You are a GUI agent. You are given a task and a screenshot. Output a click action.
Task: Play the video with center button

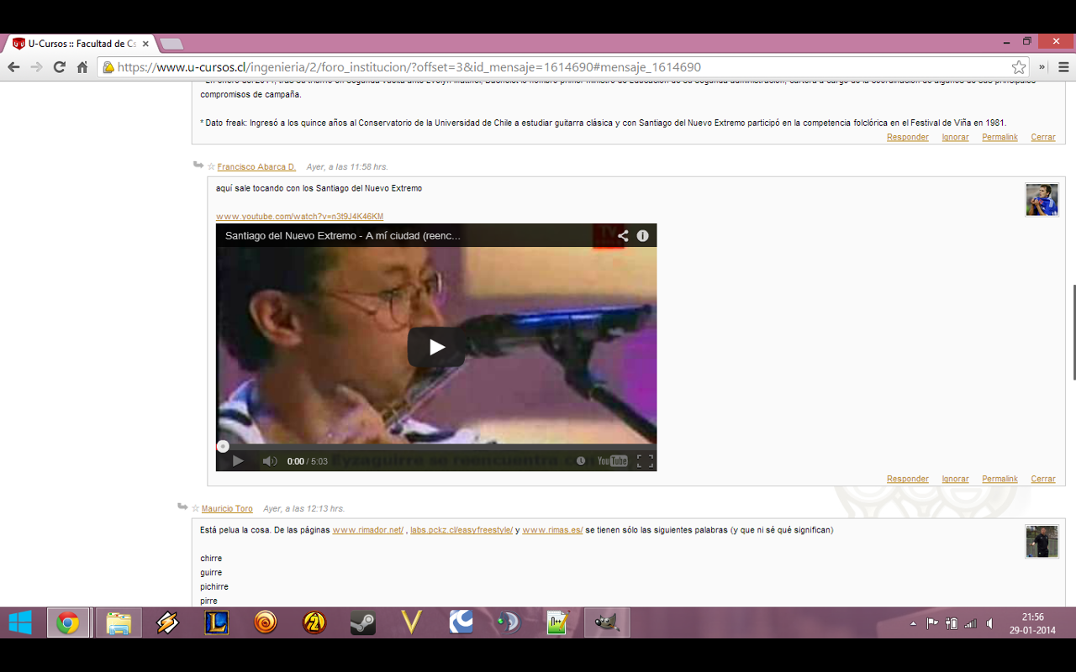click(x=436, y=347)
